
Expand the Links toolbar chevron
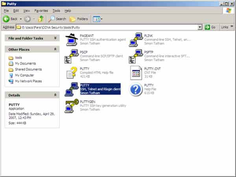pos(232,26)
